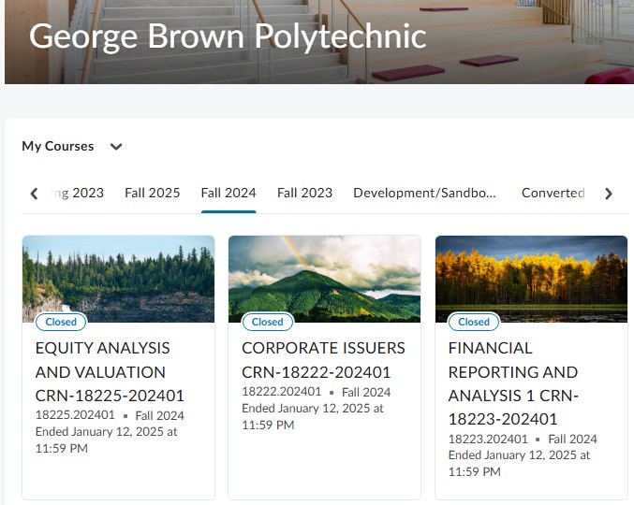Open the Converted tab
Image resolution: width=634 pixels, height=505 pixels.
point(553,193)
